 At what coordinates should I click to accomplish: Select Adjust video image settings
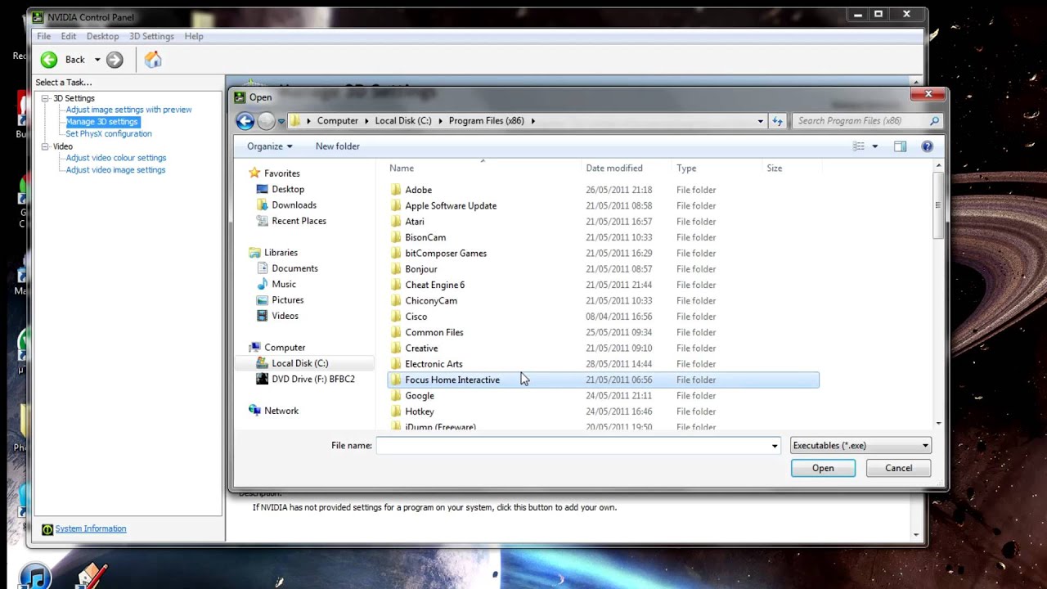pos(115,170)
